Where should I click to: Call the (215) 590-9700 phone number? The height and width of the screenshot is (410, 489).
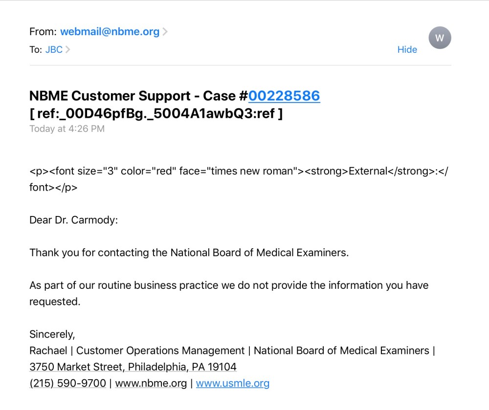[67, 383]
